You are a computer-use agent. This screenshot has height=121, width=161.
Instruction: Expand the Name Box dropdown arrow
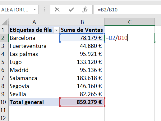pos(34,10)
